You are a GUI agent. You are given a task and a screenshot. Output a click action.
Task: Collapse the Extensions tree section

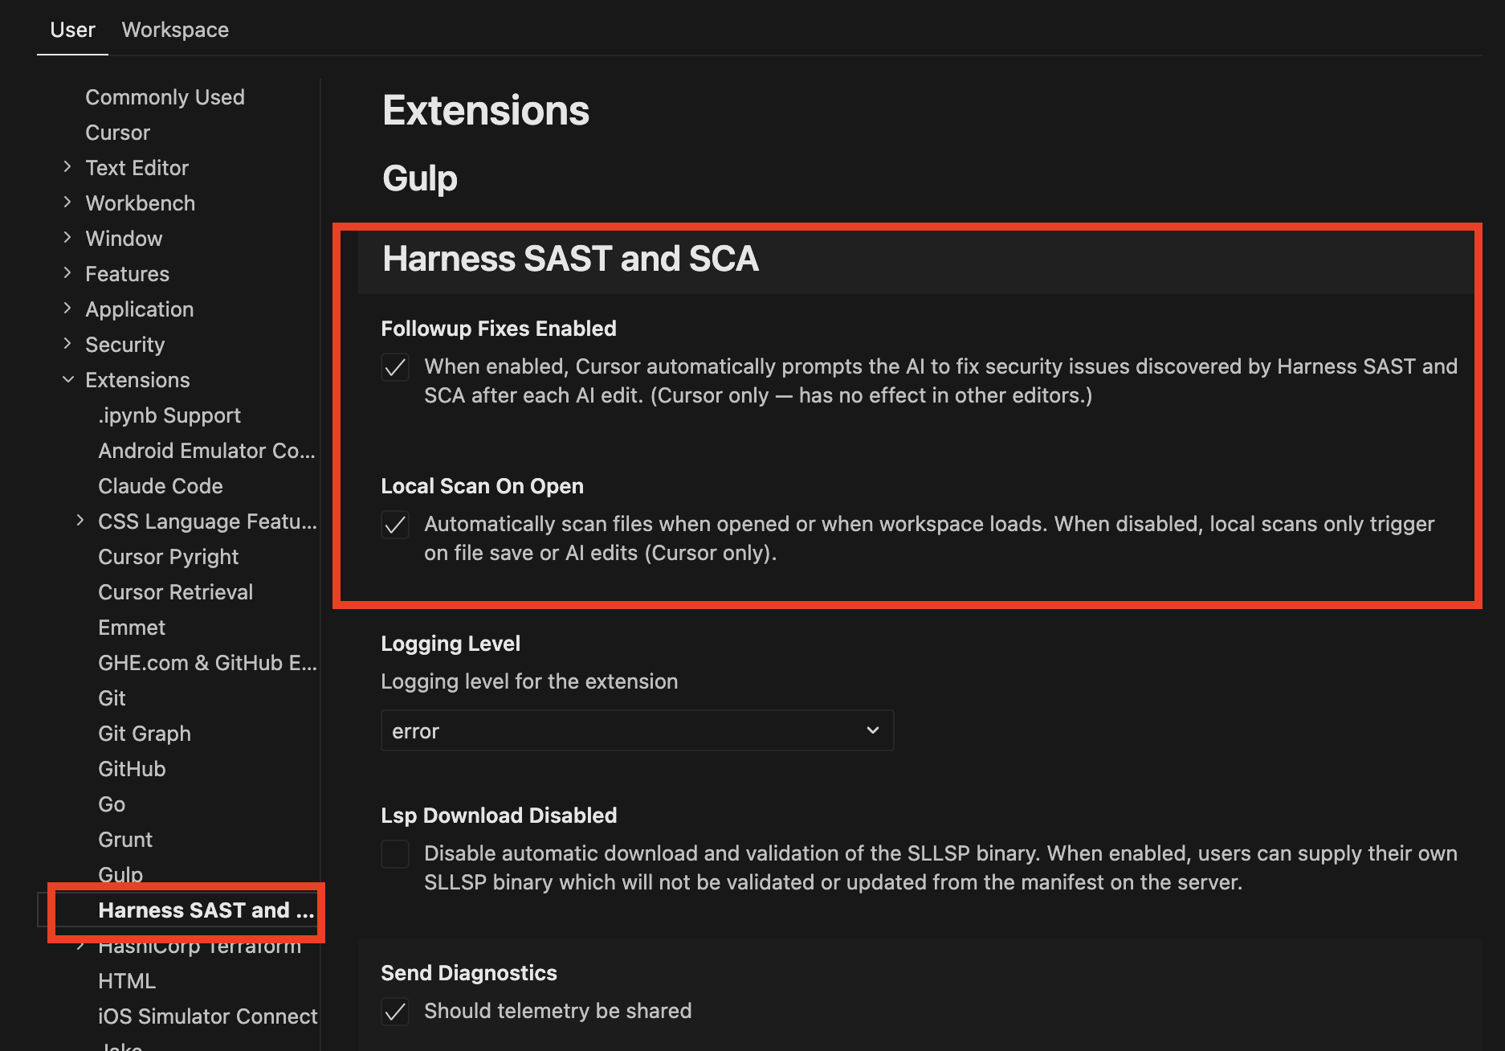click(68, 380)
